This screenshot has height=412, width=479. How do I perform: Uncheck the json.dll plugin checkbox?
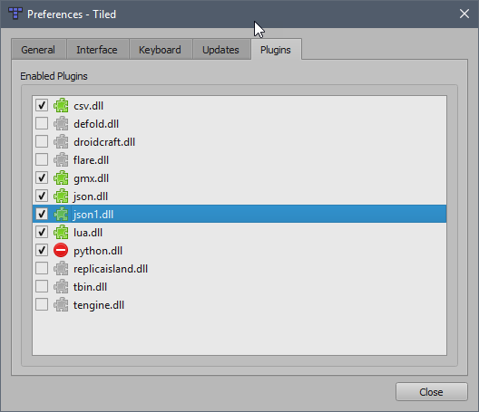[42, 196]
